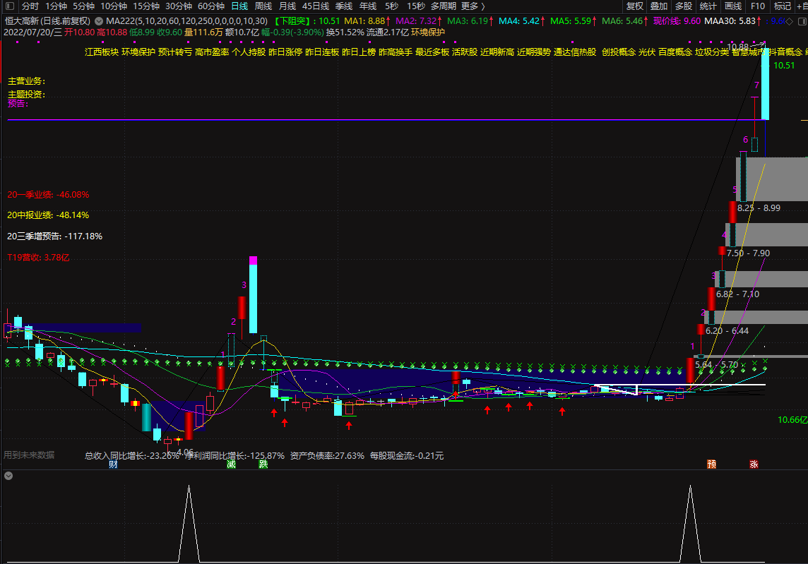Select the 15秒 period tab

(x=416, y=6)
